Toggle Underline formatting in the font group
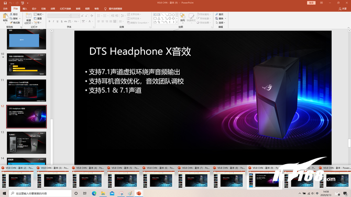351x197 pixels. coord(57,21)
